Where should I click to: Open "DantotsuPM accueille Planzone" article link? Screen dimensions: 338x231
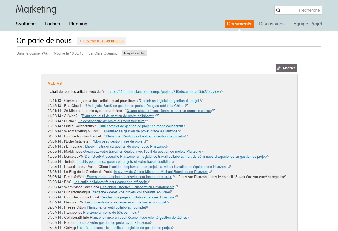[175, 157]
